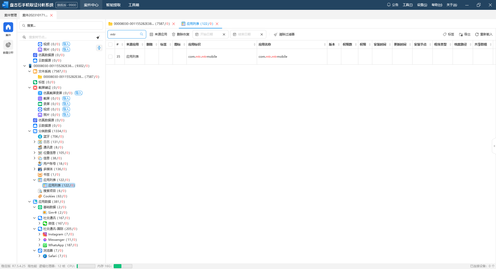
Task: Click the 清除过滤器 button
Action: [284, 34]
